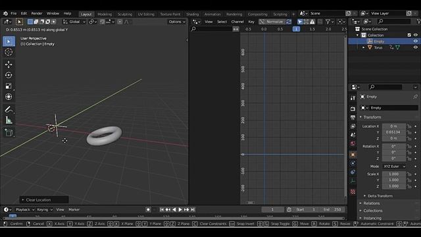The image size is (421, 237).
Task: Expand the Collections panel
Action: pos(373,211)
